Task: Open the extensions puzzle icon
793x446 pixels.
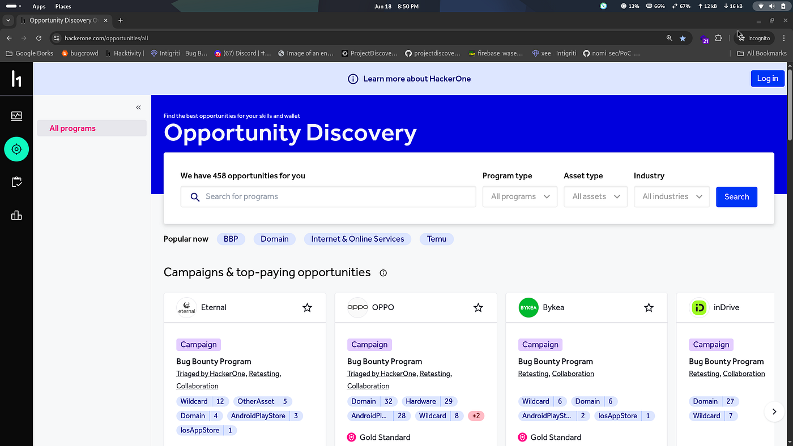Action: 718,38
